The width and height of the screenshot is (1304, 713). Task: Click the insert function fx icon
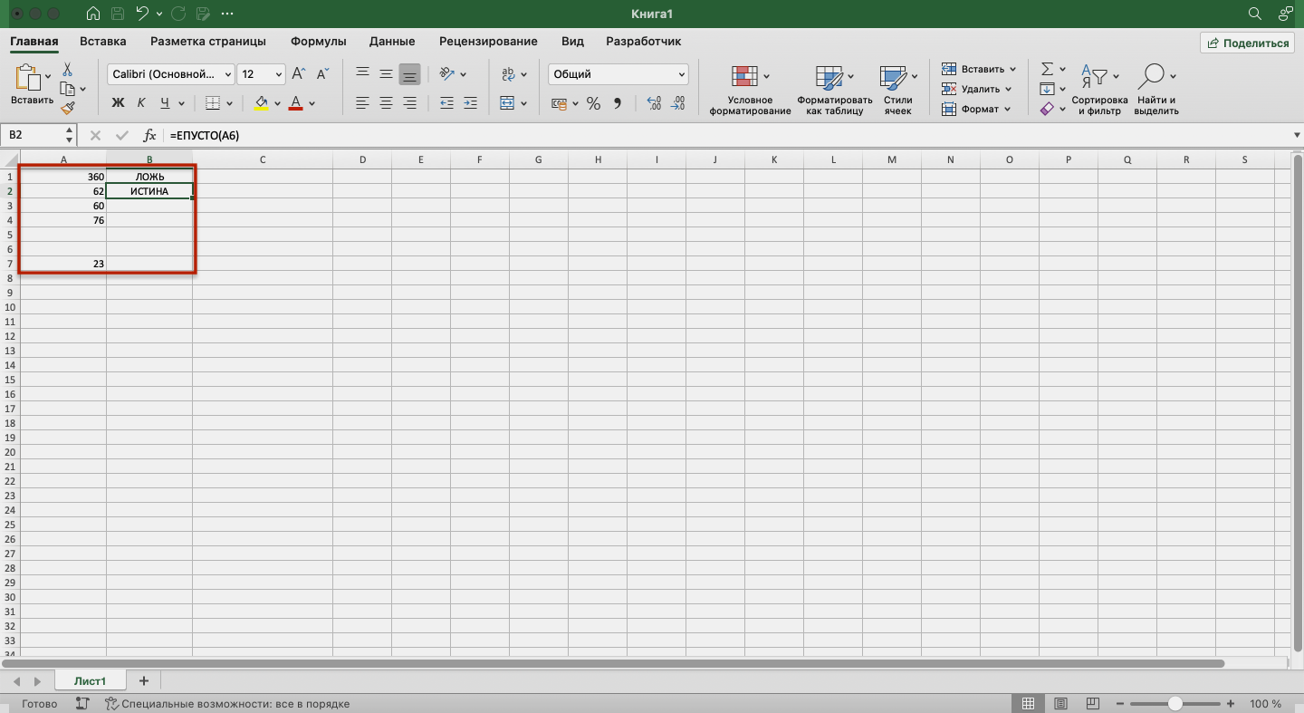point(150,135)
